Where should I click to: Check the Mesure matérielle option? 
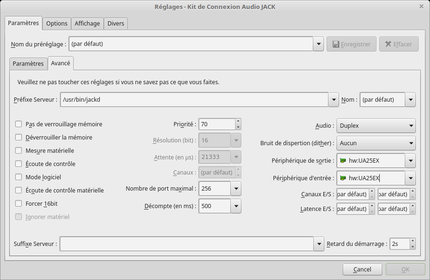click(18, 150)
